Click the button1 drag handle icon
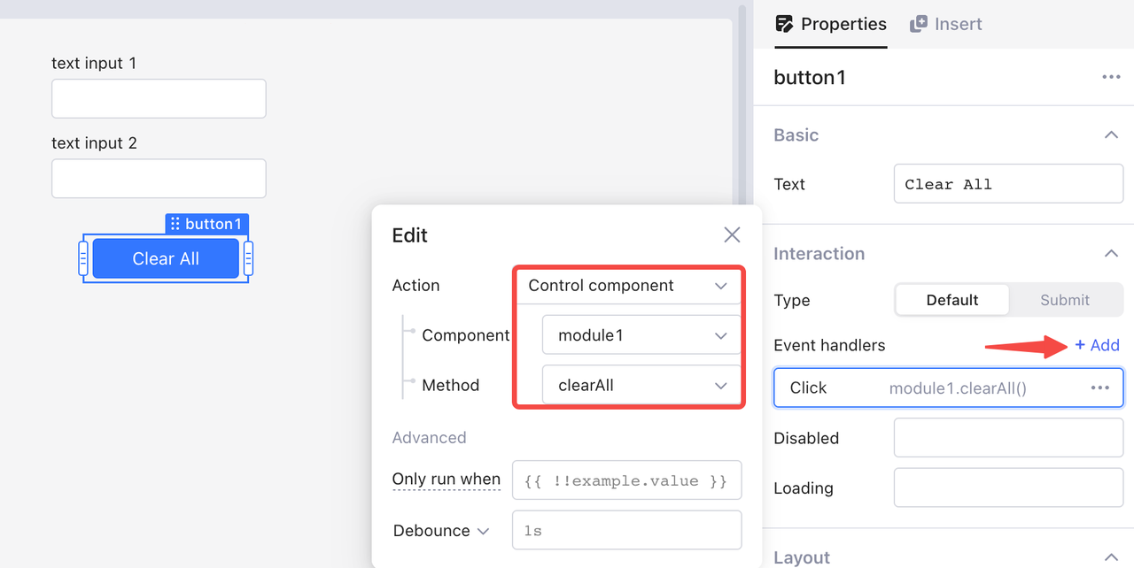The image size is (1134, 568). coord(175,224)
